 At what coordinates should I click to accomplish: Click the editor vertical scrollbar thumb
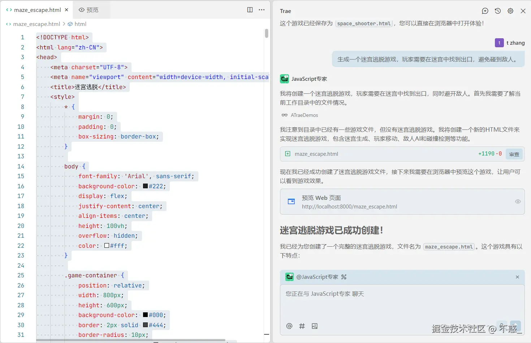[267, 33]
